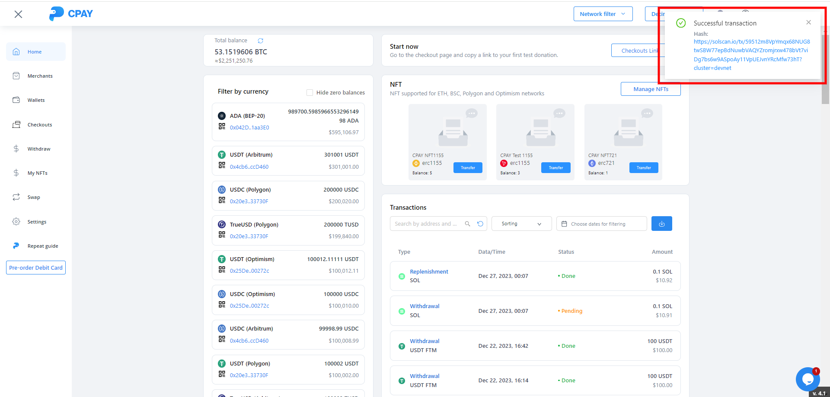Go to Merchants in sidebar
Screen dimensions: 830x397
(x=40, y=76)
